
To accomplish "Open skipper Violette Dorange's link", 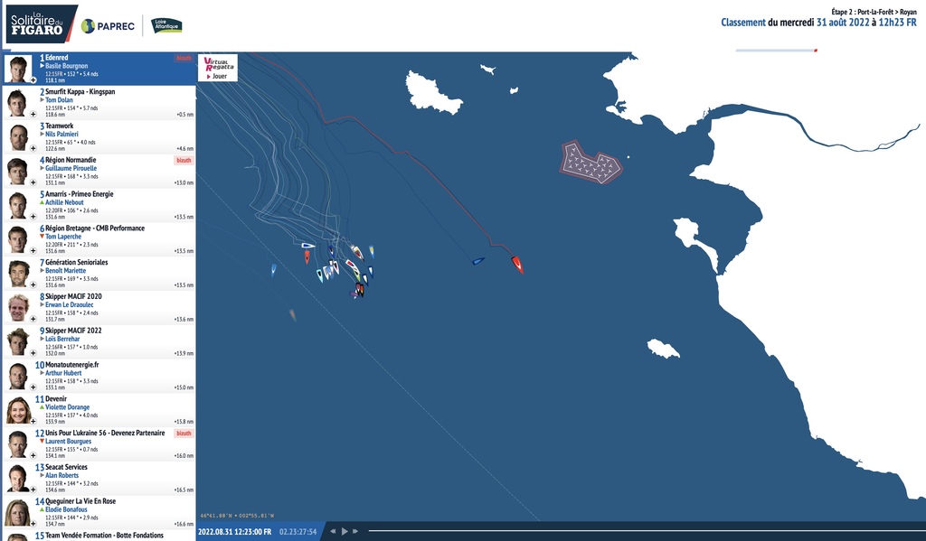I will (x=67, y=407).
